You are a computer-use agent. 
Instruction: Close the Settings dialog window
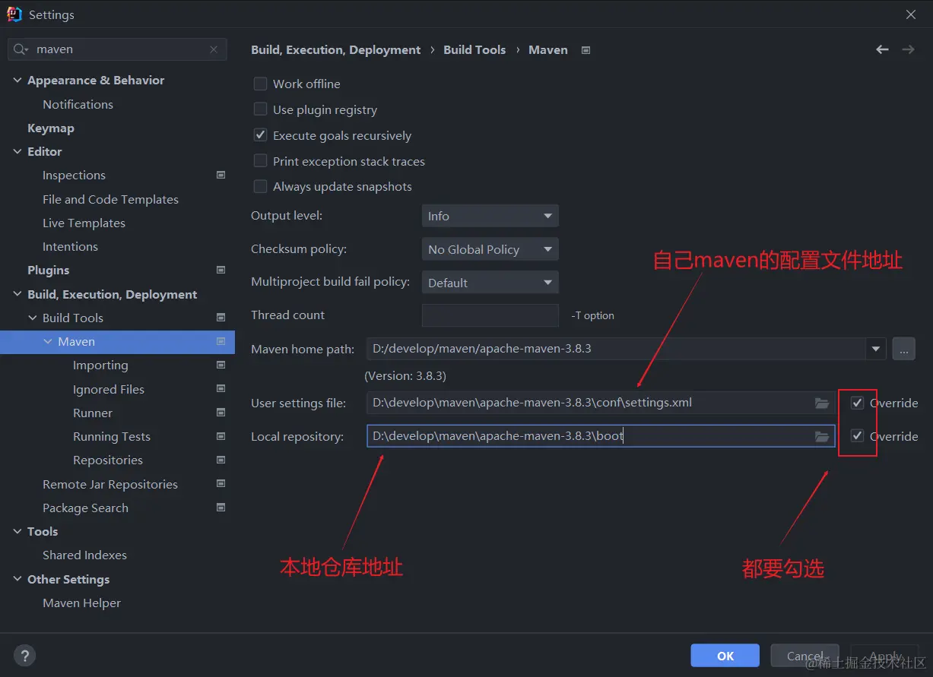911,14
